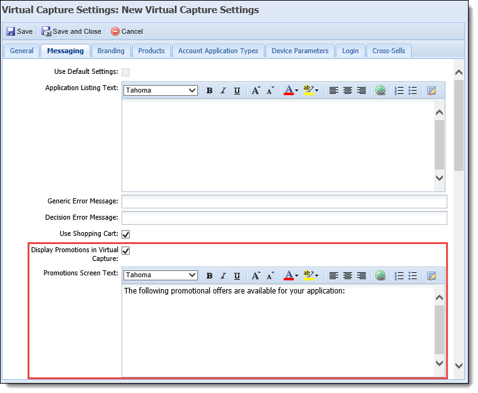478x393 pixels.
Task: Toggle italic in Application Listing Text editor
Action: pos(223,90)
